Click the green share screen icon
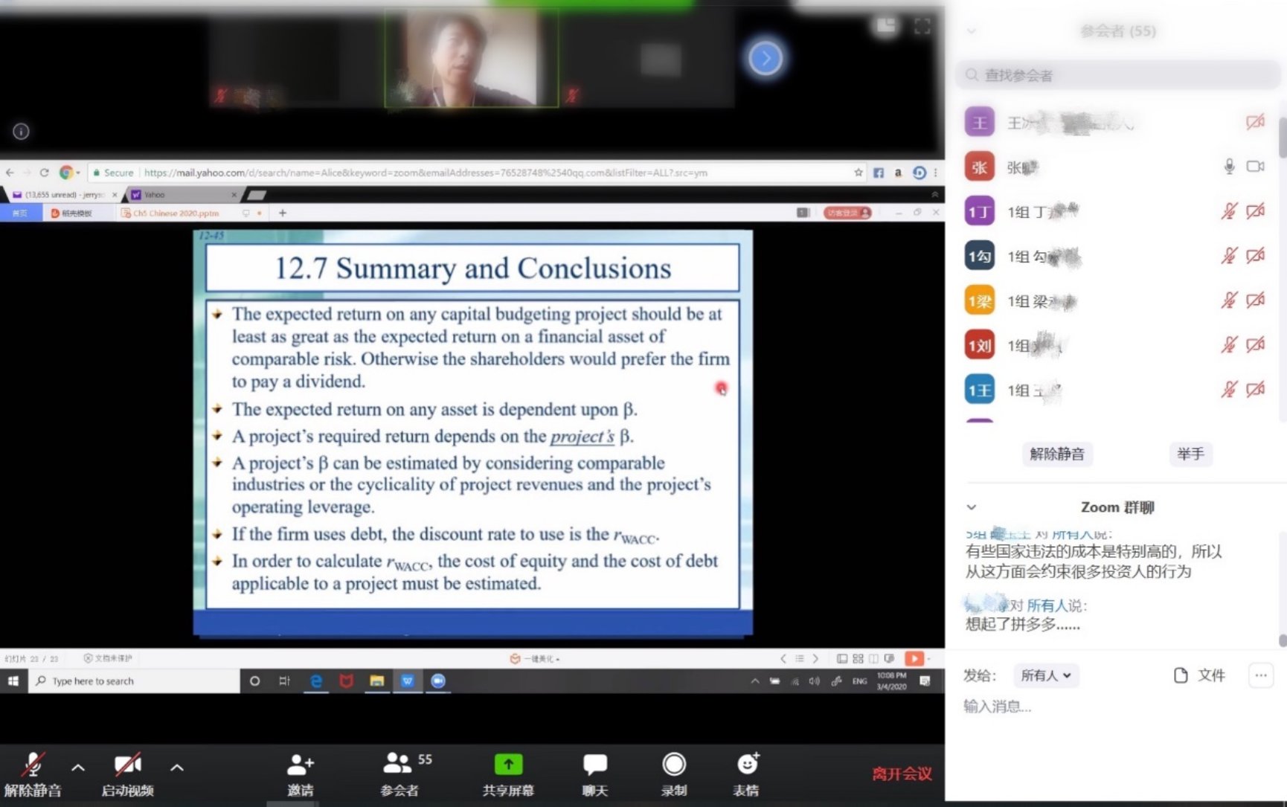The width and height of the screenshot is (1287, 807). (x=508, y=765)
